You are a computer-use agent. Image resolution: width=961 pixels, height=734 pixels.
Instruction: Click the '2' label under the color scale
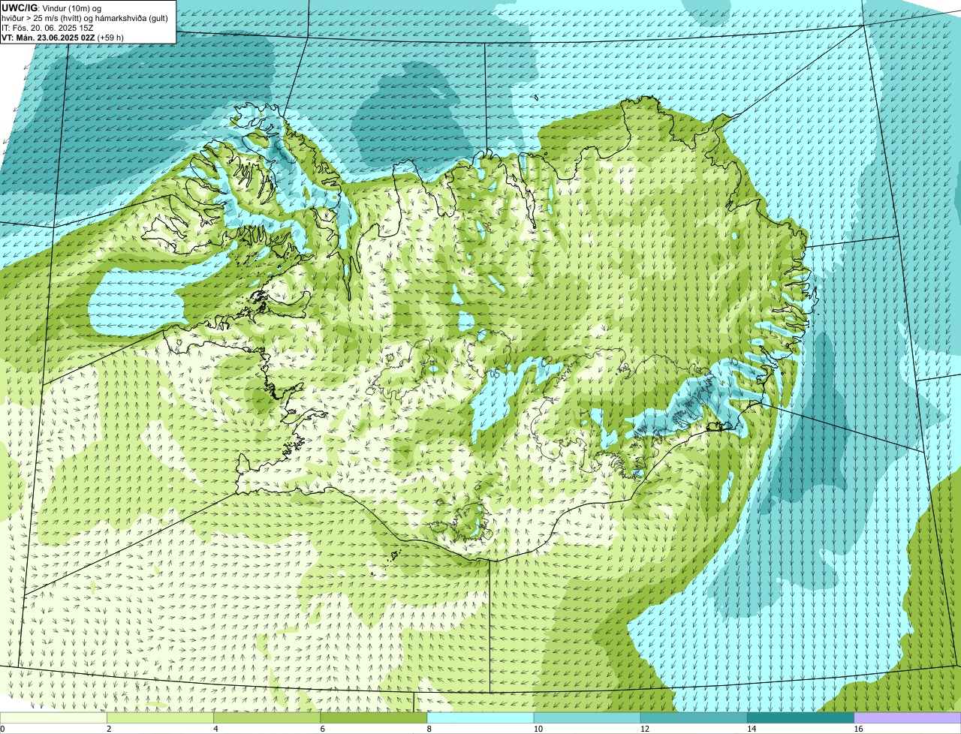(x=109, y=729)
